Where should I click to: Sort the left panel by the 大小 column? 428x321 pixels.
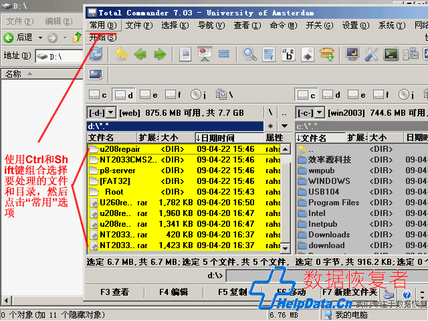coord(177,138)
